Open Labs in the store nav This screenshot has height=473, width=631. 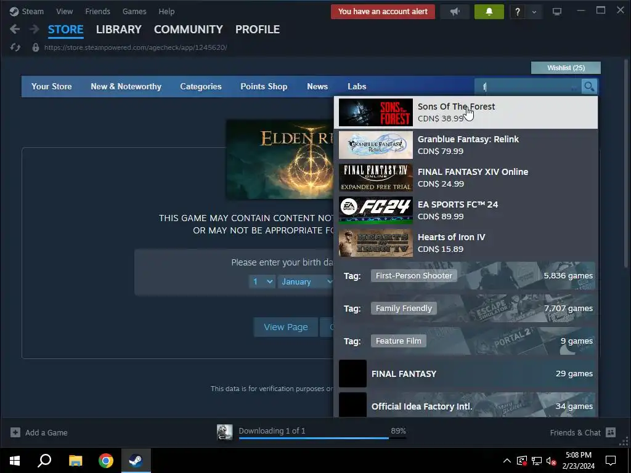pyautogui.click(x=357, y=86)
